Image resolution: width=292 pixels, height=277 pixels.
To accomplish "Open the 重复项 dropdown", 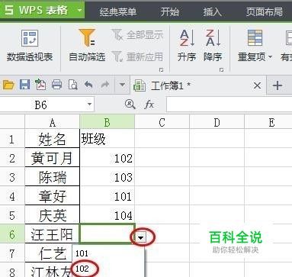I will (x=255, y=46).
